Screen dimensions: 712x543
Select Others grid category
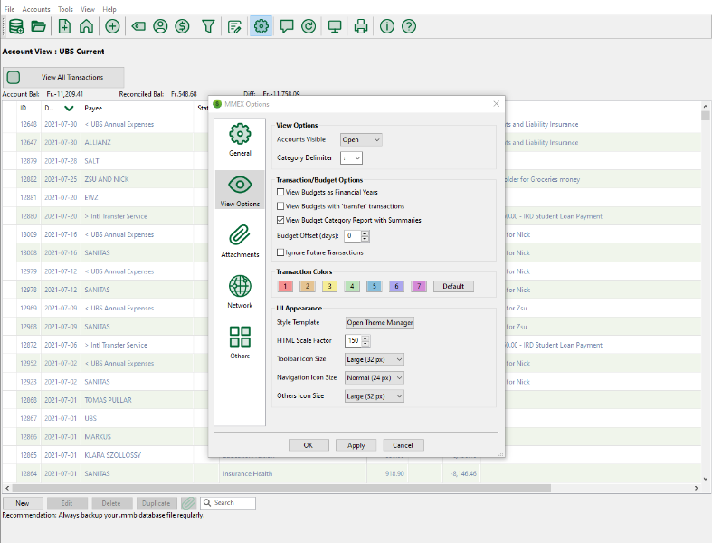coord(240,342)
